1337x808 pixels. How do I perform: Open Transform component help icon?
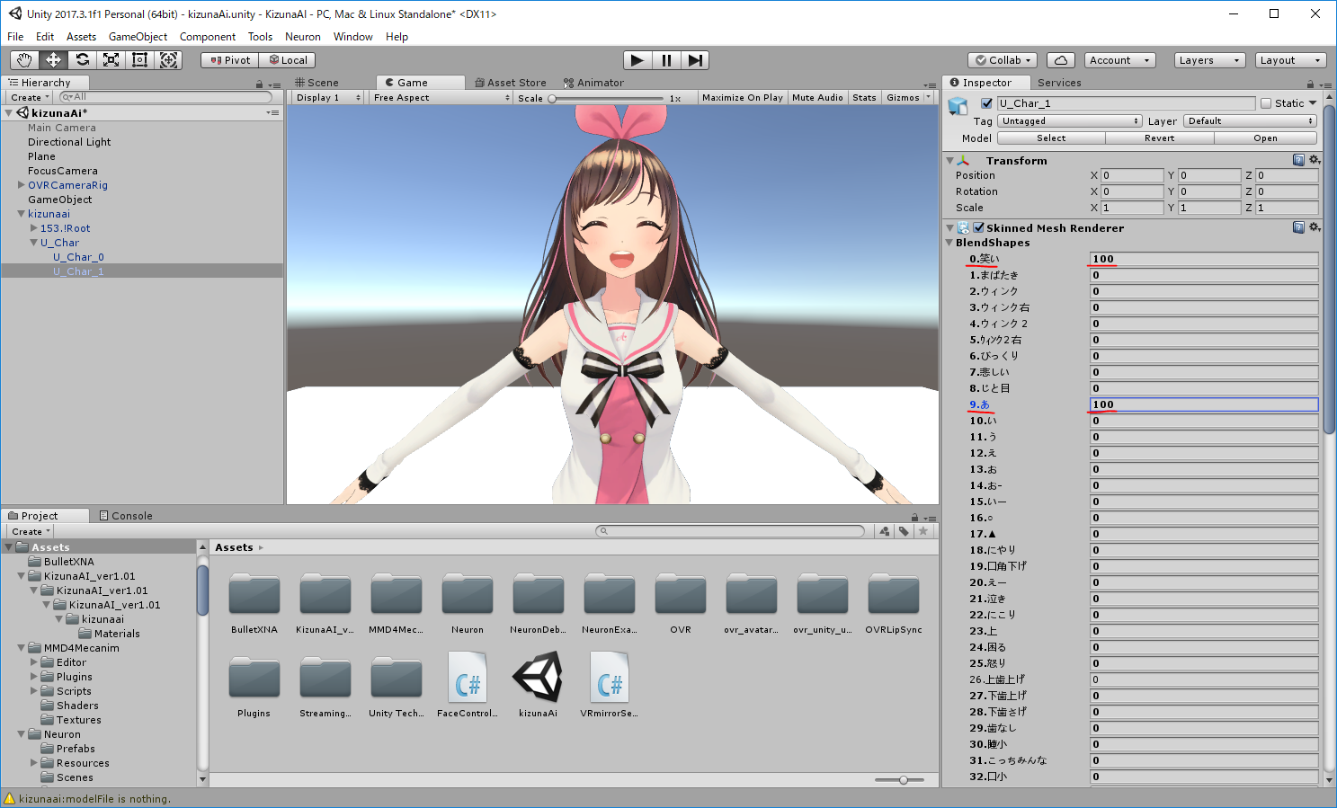click(1298, 160)
